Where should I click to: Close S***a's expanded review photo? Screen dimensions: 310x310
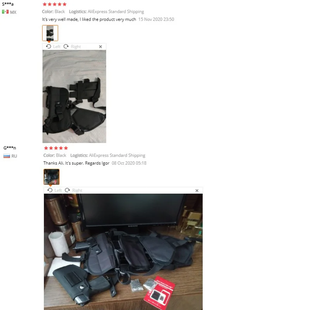(x=100, y=46)
